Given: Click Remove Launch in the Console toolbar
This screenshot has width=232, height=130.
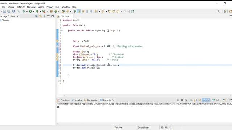Looking at the screenshot, I should pyautogui.click(x=182, y=100).
